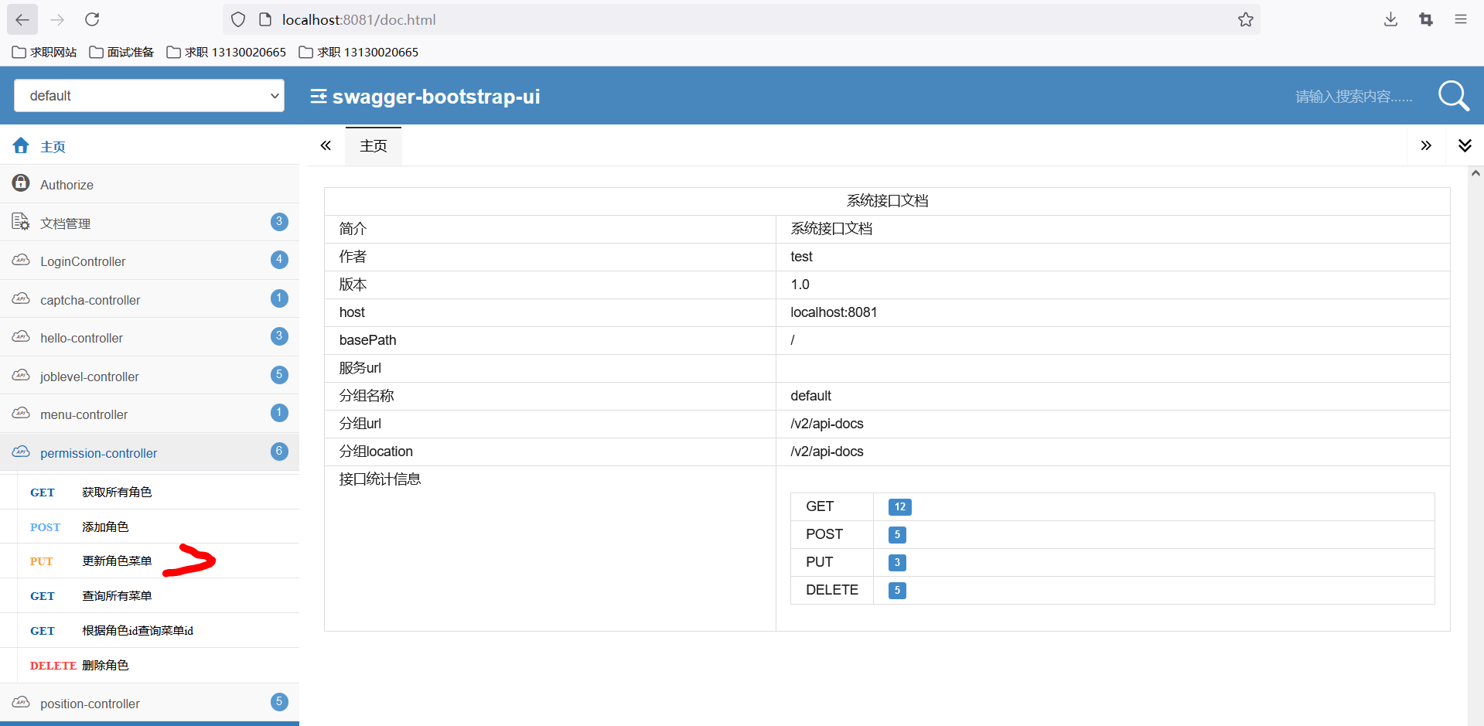
Task: Open the Authorize menu item
Action: [149, 184]
